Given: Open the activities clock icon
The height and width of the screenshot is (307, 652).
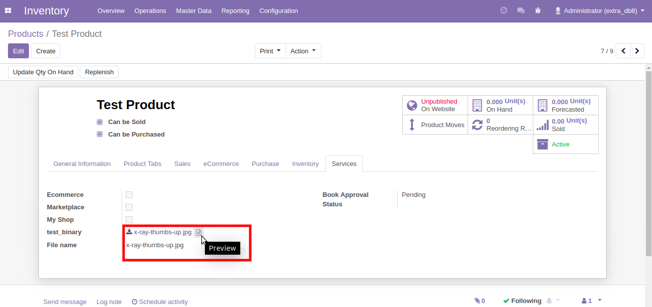Looking at the screenshot, I should tap(503, 10).
